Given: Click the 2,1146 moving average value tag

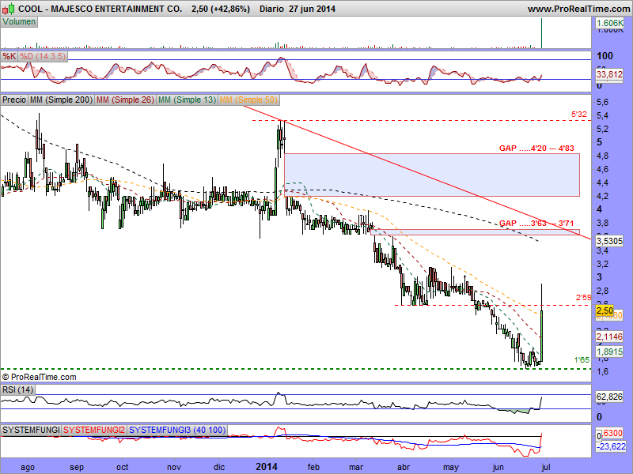Looking at the screenshot, I should [x=609, y=337].
